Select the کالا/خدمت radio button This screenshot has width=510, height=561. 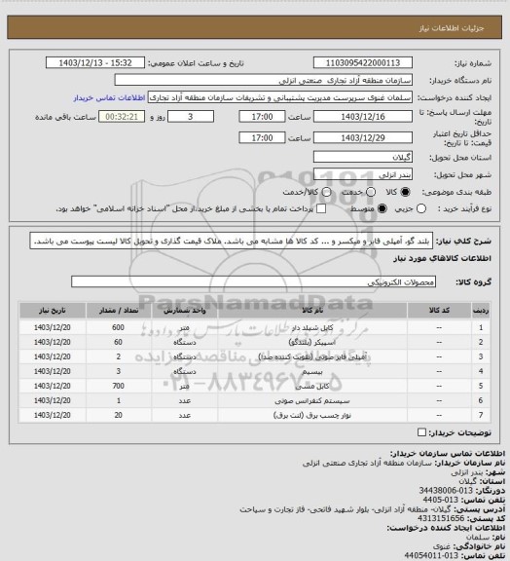coord(326,192)
